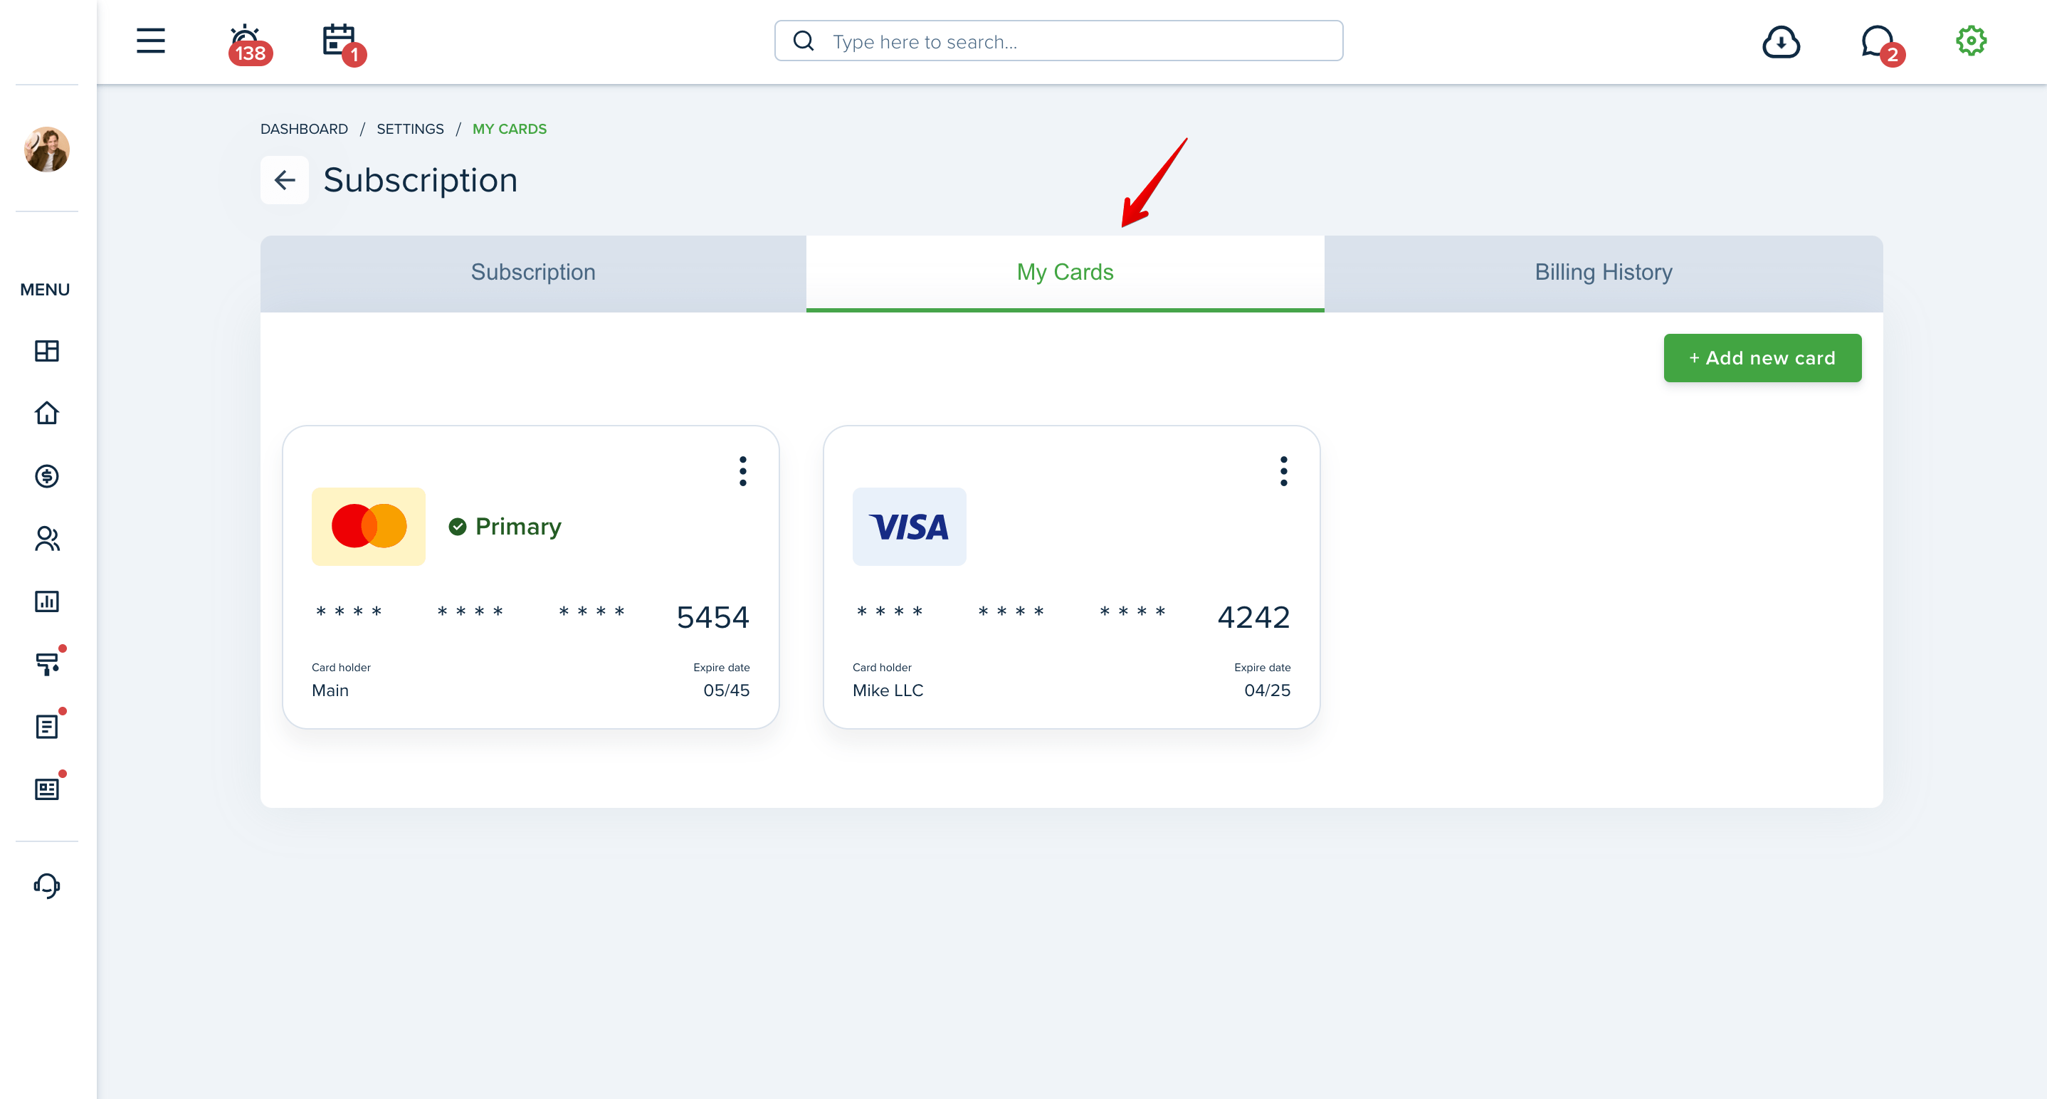Screen dimensions: 2047x1099
Task: Open the hamburger menu
Action: coord(150,41)
